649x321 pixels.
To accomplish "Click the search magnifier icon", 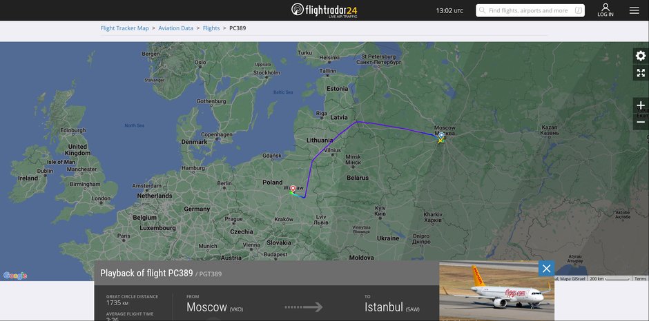I will [x=482, y=11].
